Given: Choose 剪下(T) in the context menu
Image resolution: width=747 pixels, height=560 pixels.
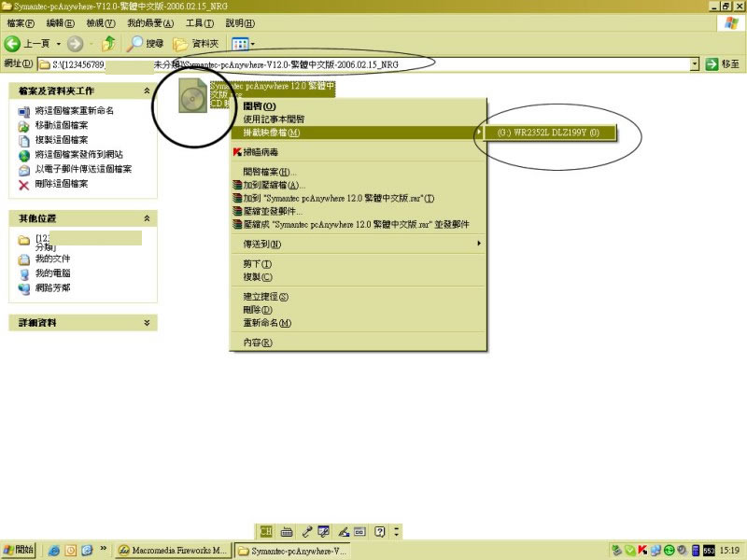Looking at the screenshot, I should (359, 264).
